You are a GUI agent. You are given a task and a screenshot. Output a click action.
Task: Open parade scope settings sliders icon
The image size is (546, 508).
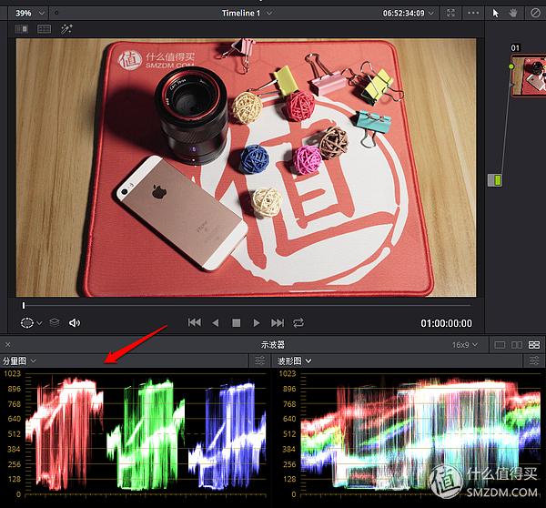pyautogui.click(x=259, y=361)
